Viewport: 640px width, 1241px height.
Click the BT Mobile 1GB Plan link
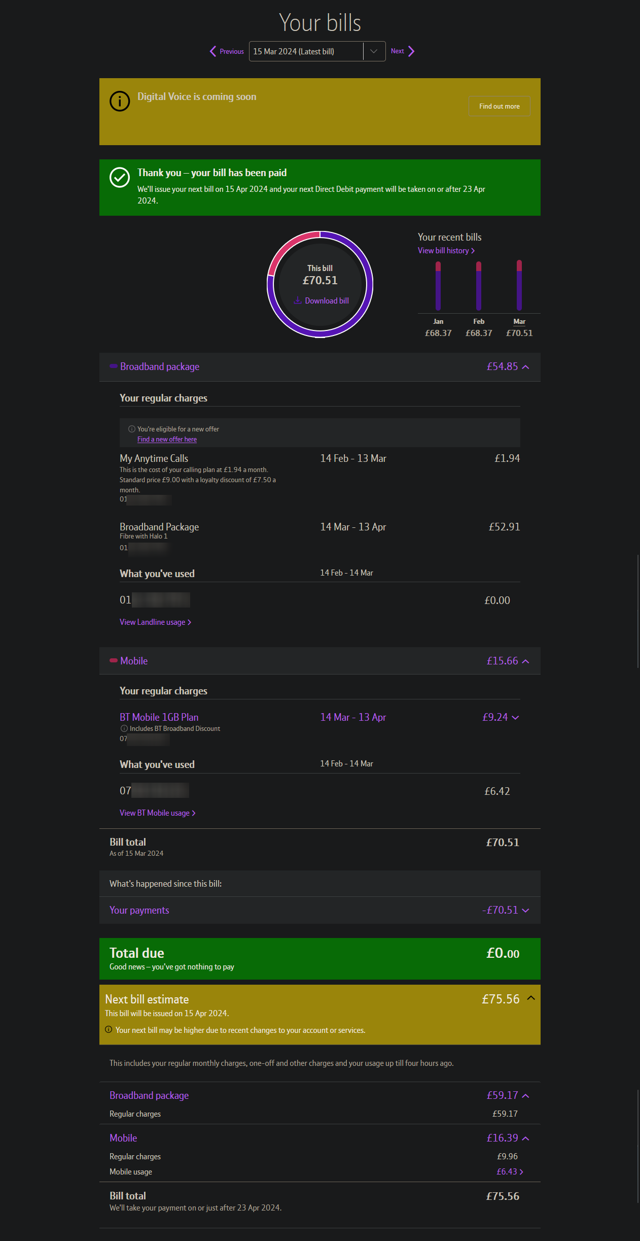click(159, 717)
